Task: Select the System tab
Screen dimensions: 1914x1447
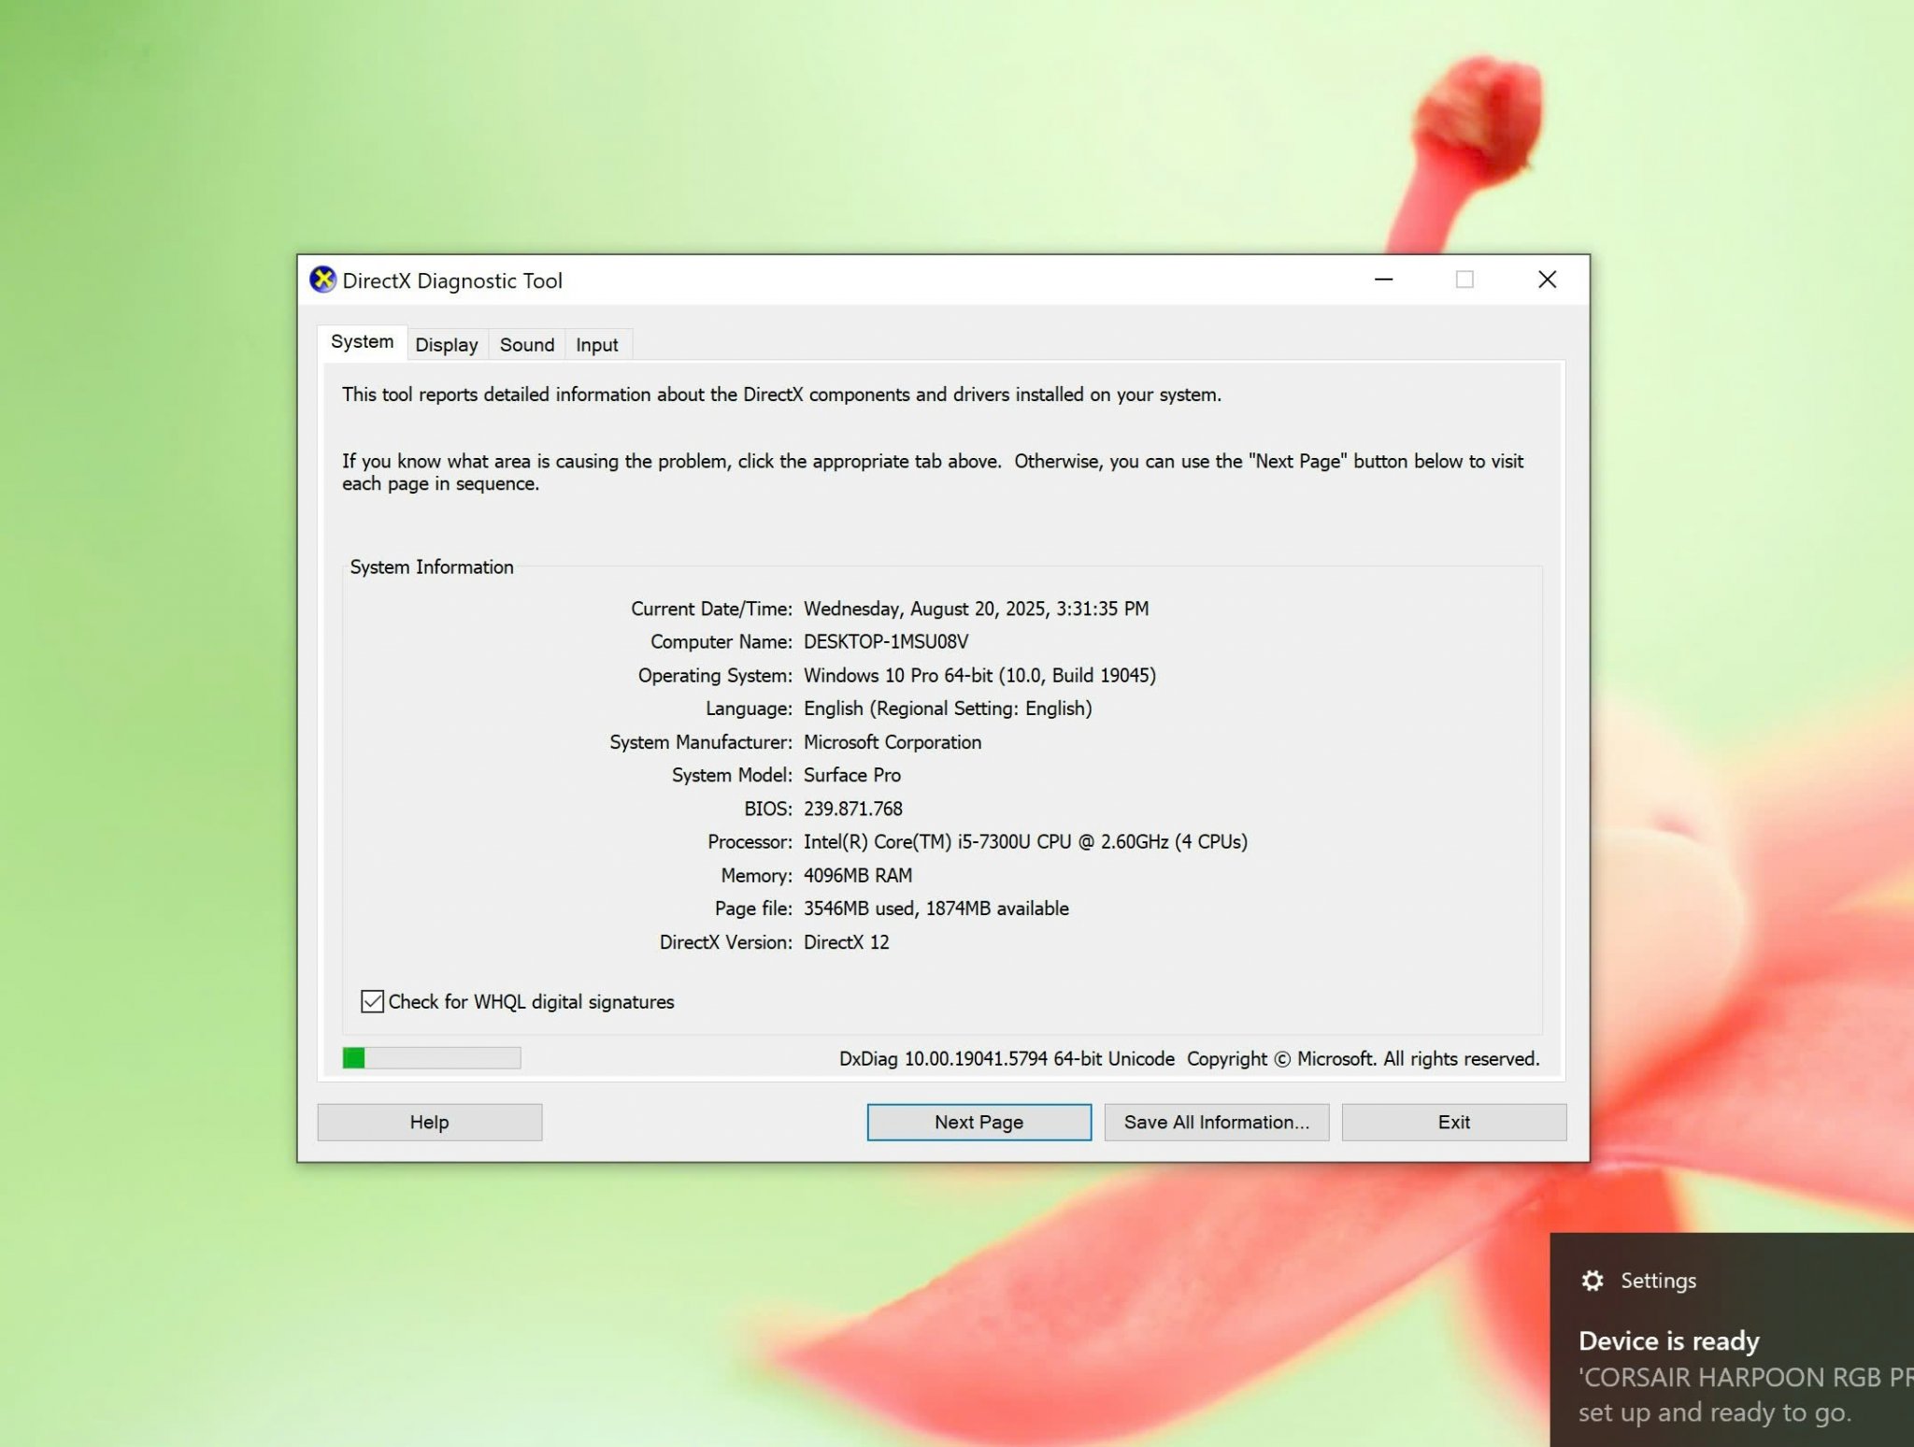Action: 362,342
